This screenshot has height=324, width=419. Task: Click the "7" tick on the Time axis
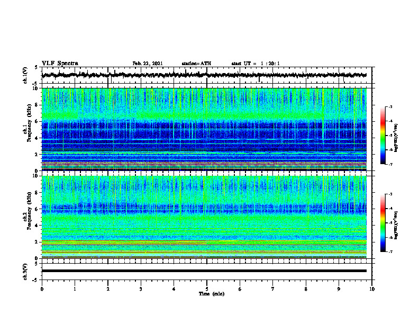[x=273, y=289]
